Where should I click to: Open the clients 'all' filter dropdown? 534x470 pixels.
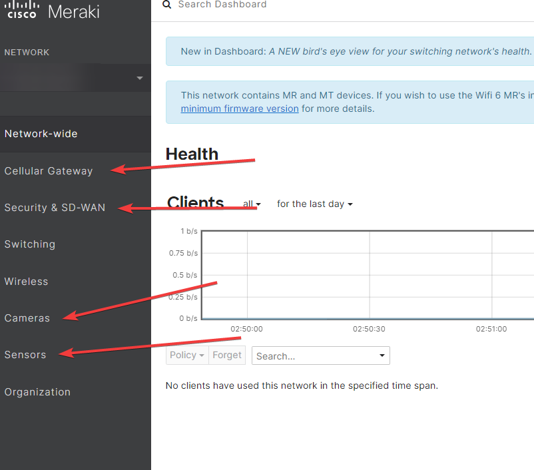click(252, 204)
